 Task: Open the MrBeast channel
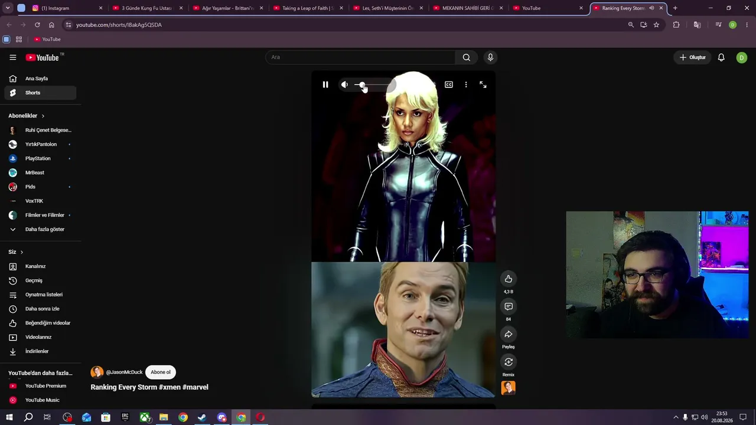[40, 172]
